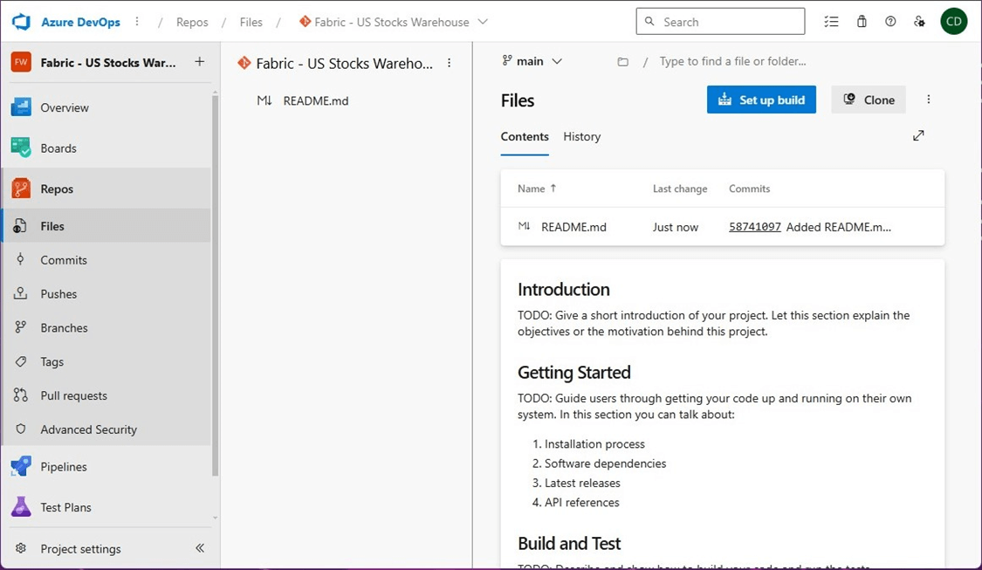Click the plus icon beside project name

[200, 62]
